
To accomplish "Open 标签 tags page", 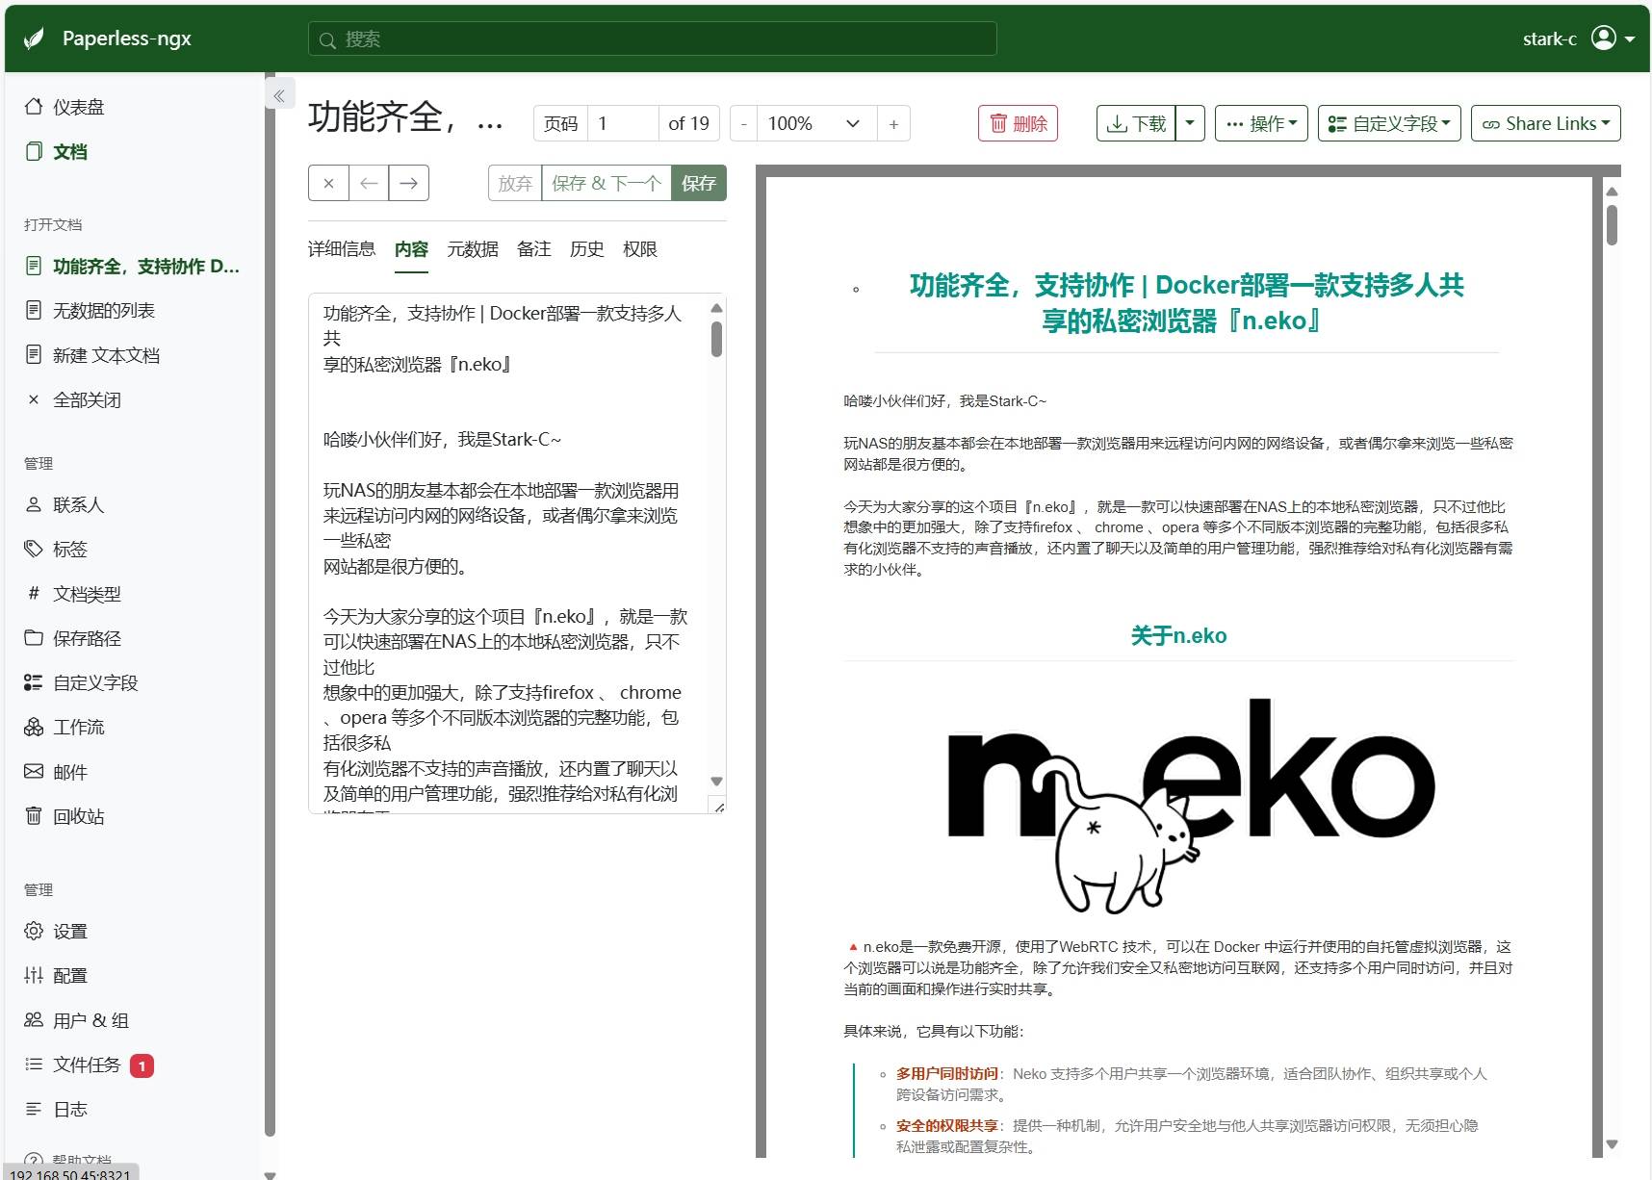I will tap(56, 549).
